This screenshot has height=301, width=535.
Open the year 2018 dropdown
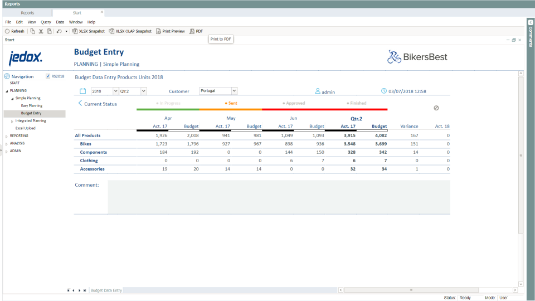[115, 91]
